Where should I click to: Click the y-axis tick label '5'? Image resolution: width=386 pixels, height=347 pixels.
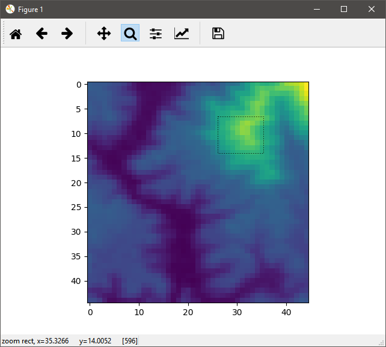[78, 109]
